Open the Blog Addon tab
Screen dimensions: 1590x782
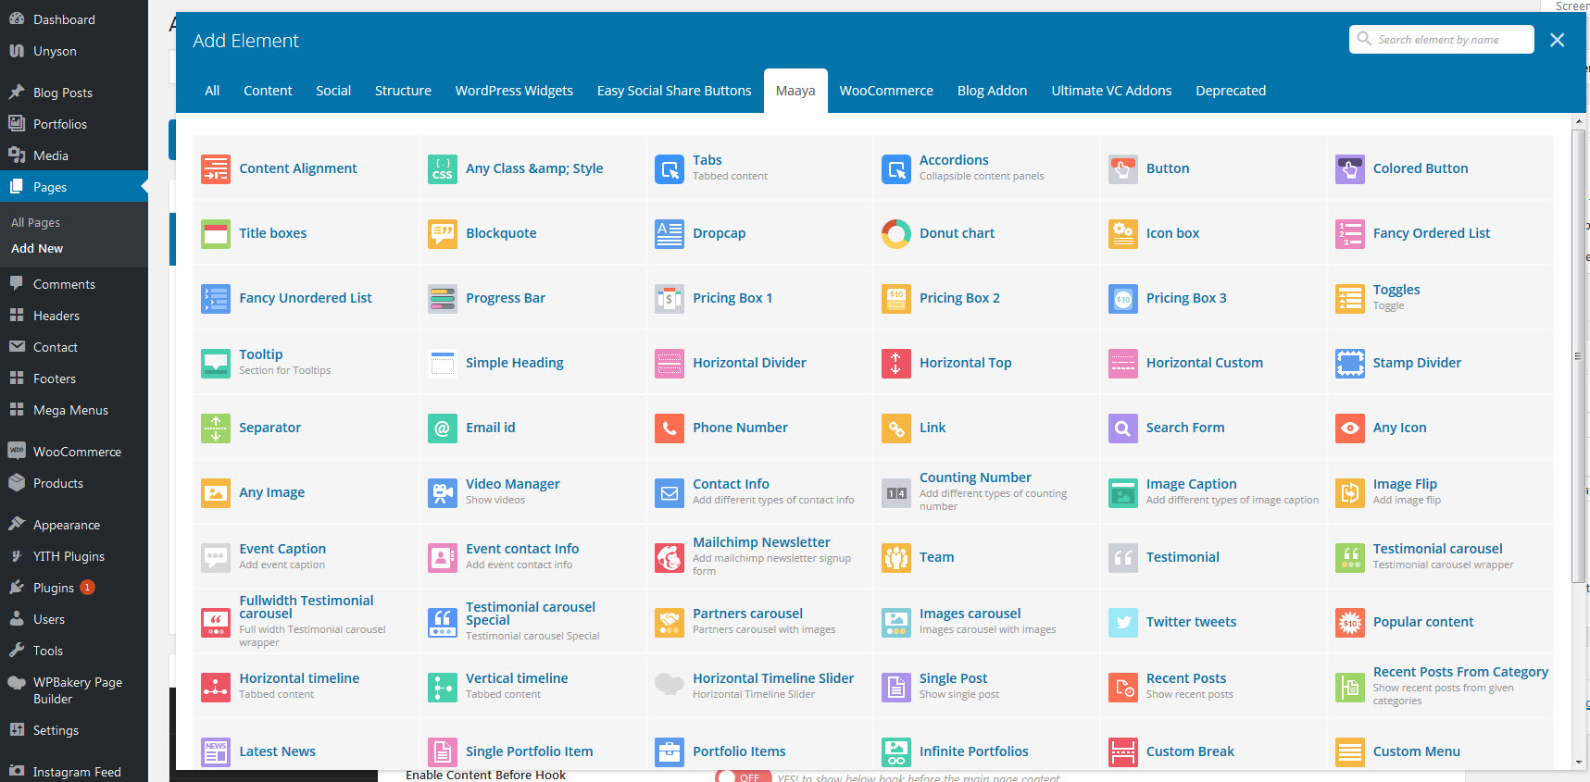pyautogui.click(x=992, y=91)
